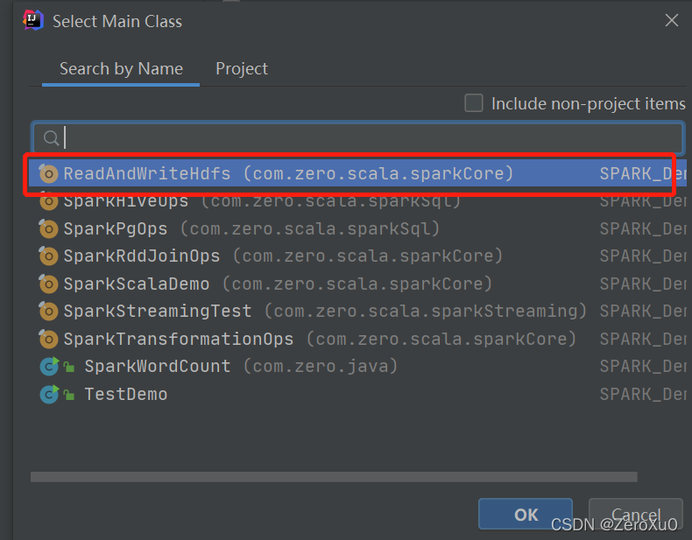Click the SparkScalaDemo Scala object icon

(x=48, y=284)
